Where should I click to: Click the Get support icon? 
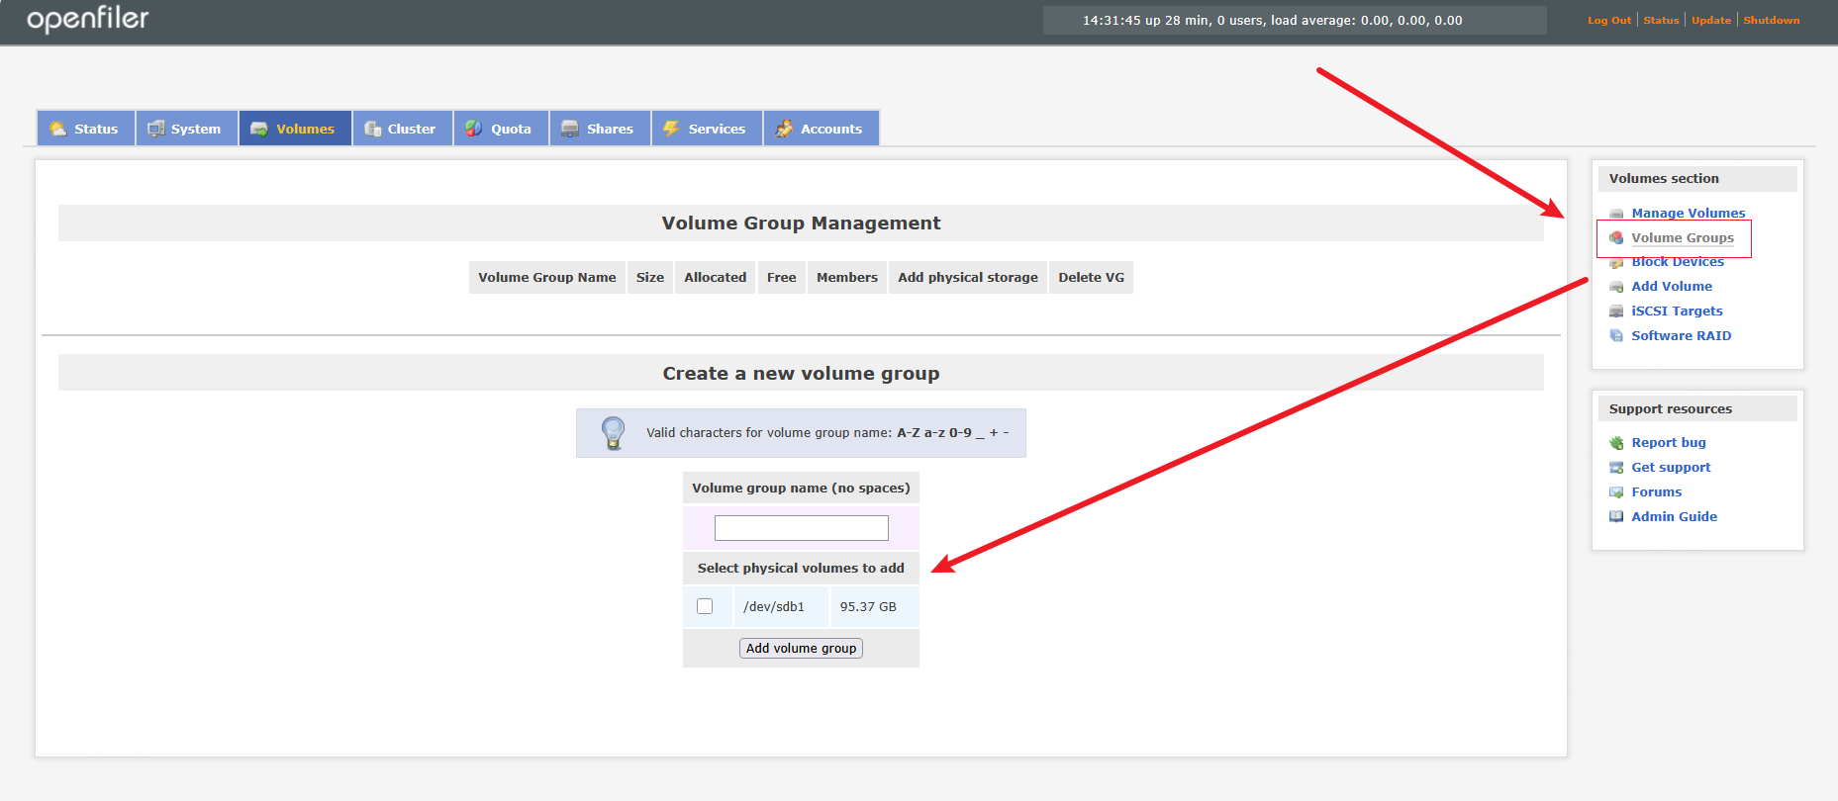pos(1616,468)
